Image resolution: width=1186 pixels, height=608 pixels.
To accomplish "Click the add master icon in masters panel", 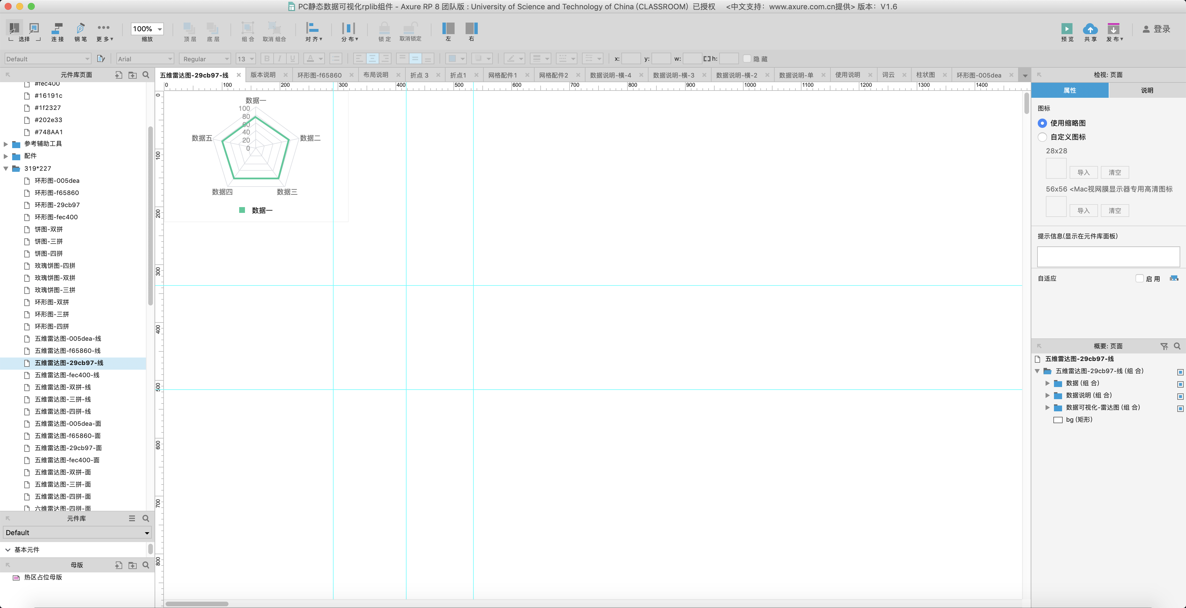I will click(x=119, y=565).
